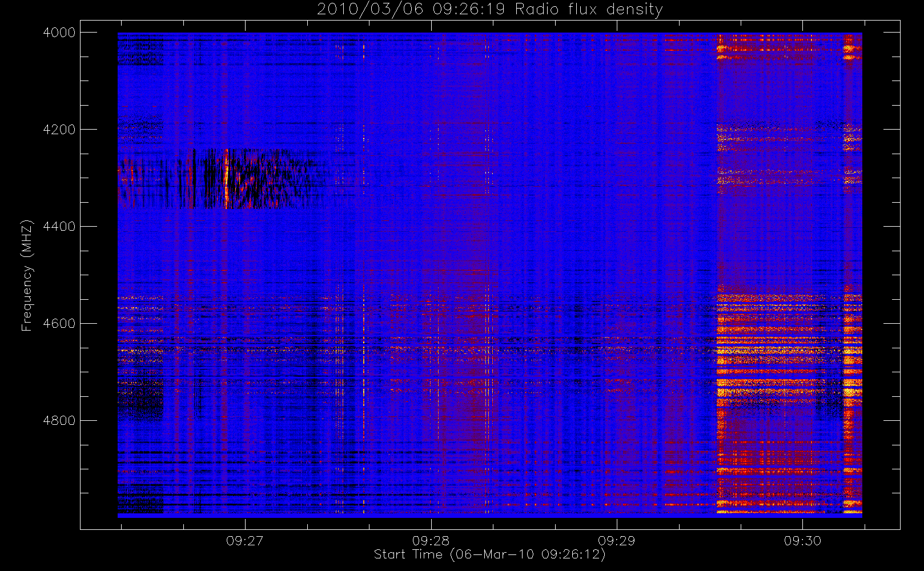Image resolution: width=924 pixels, height=571 pixels.
Task: Click the 4200 frequency tick label
Action: tap(59, 130)
